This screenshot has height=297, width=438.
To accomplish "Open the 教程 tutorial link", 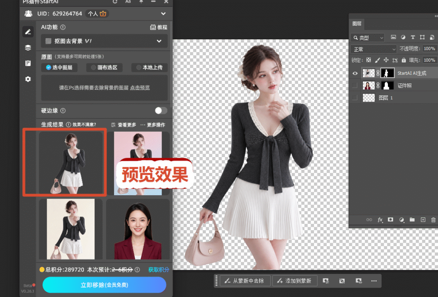I will click(159, 27).
